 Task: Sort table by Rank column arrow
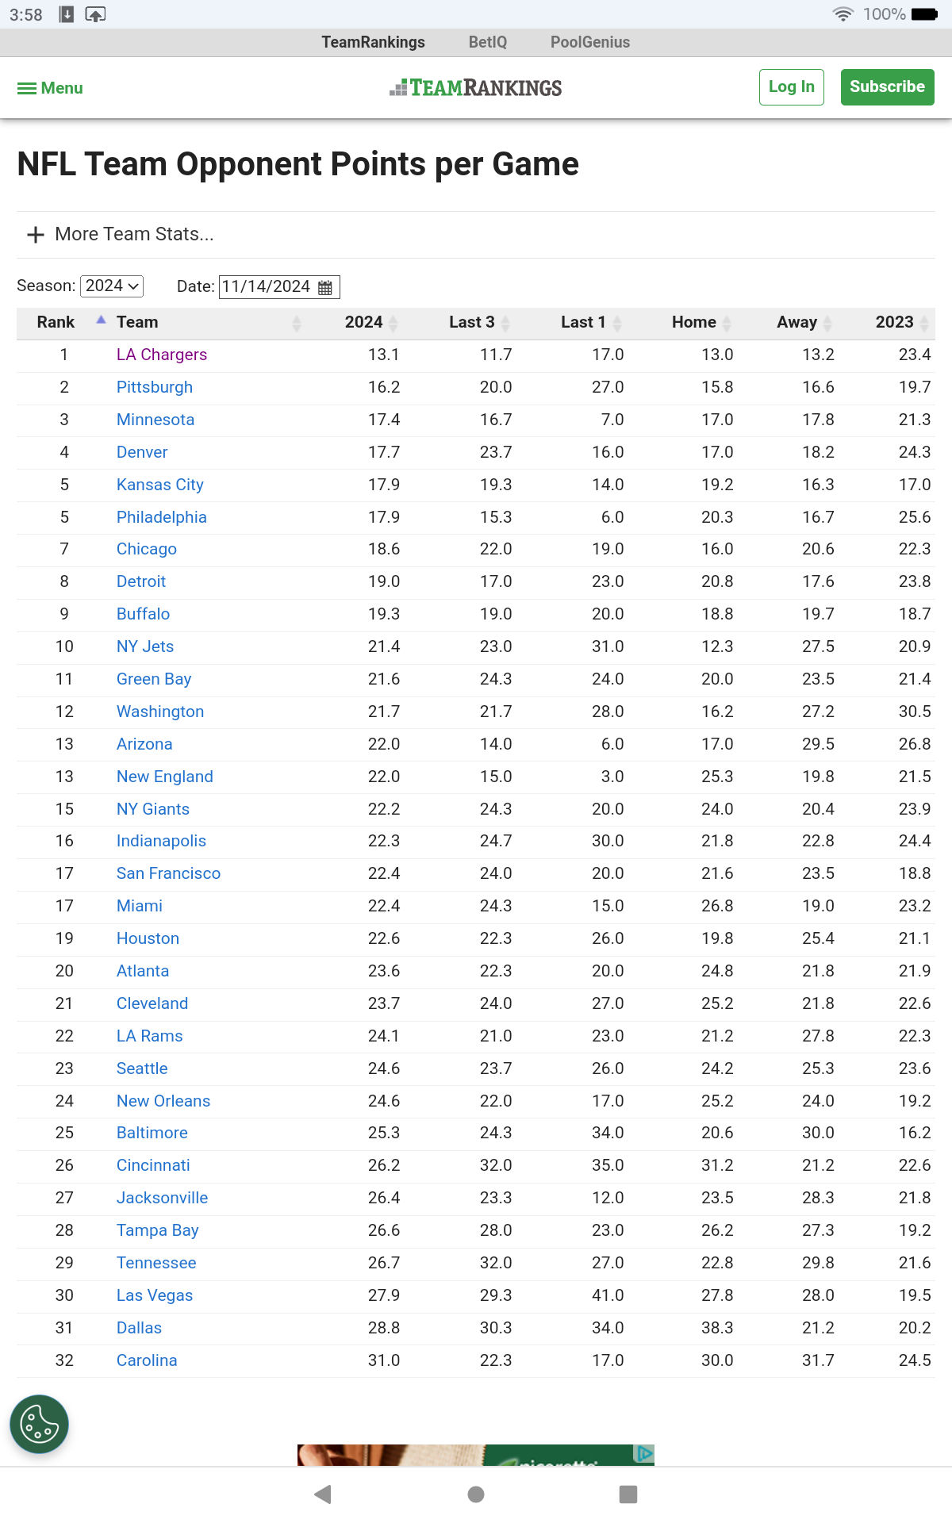(101, 320)
